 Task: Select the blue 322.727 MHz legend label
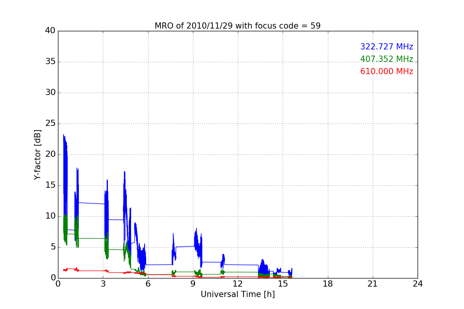(387, 47)
